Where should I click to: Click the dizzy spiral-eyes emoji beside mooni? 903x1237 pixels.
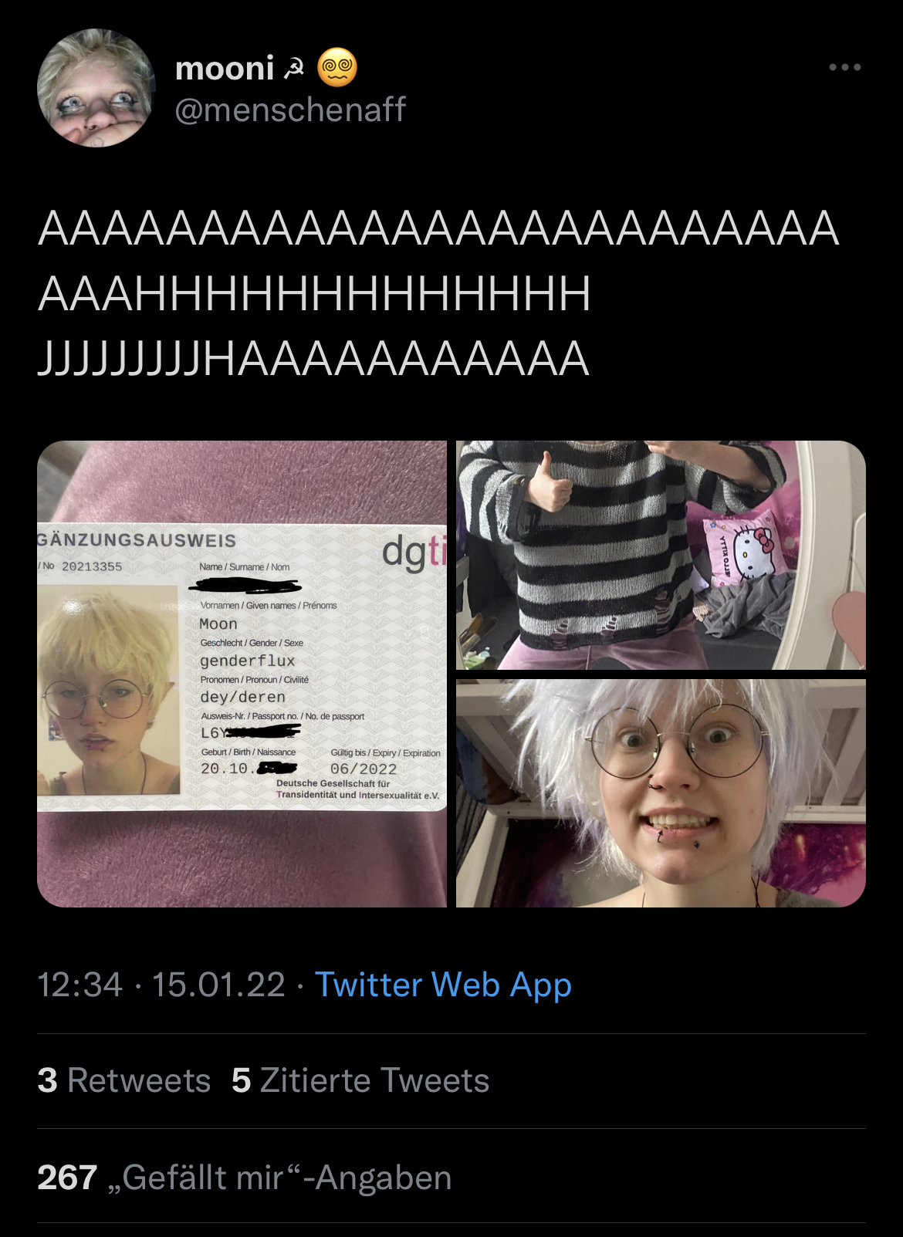click(x=337, y=68)
